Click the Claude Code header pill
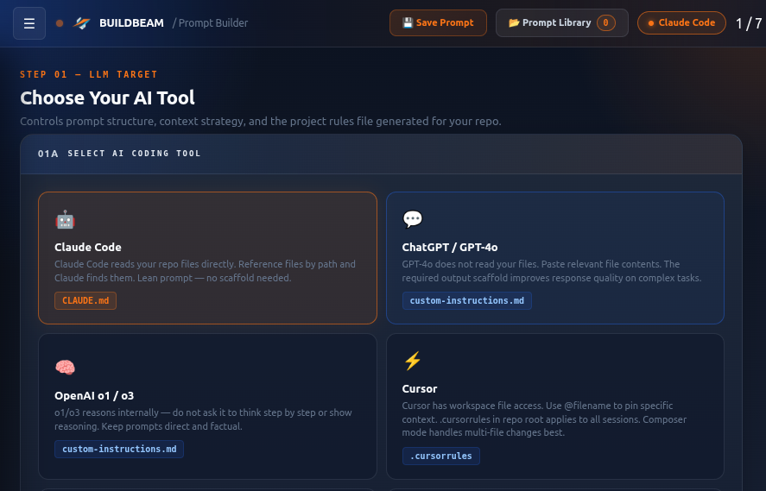The image size is (766, 491). pos(681,23)
